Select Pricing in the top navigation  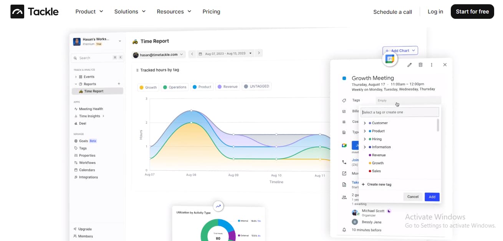211,12
